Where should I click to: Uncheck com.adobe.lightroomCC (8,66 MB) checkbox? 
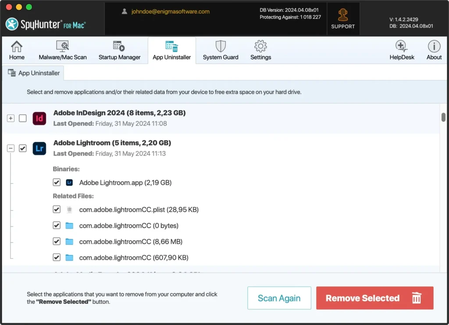tap(57, 242)
